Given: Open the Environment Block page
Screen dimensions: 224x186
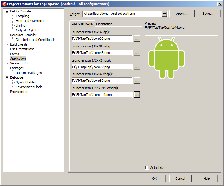Looking at the screenshot, I should [29, 87].
